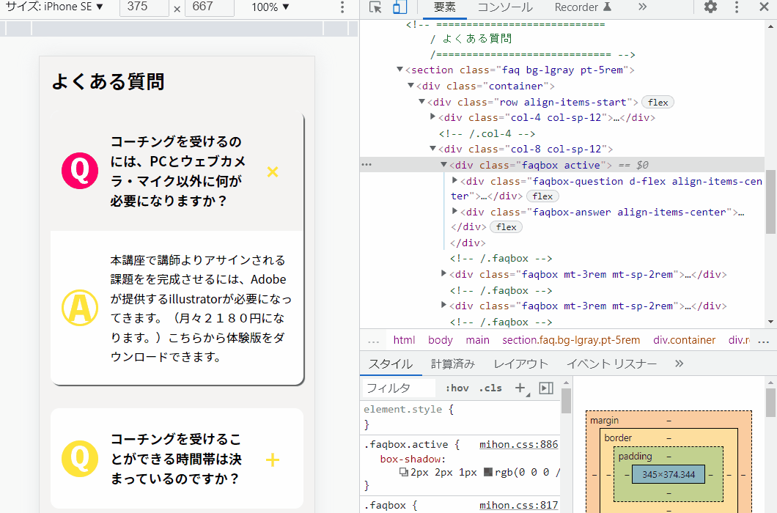Open the 100% zoom dropdown

(270, 7)
